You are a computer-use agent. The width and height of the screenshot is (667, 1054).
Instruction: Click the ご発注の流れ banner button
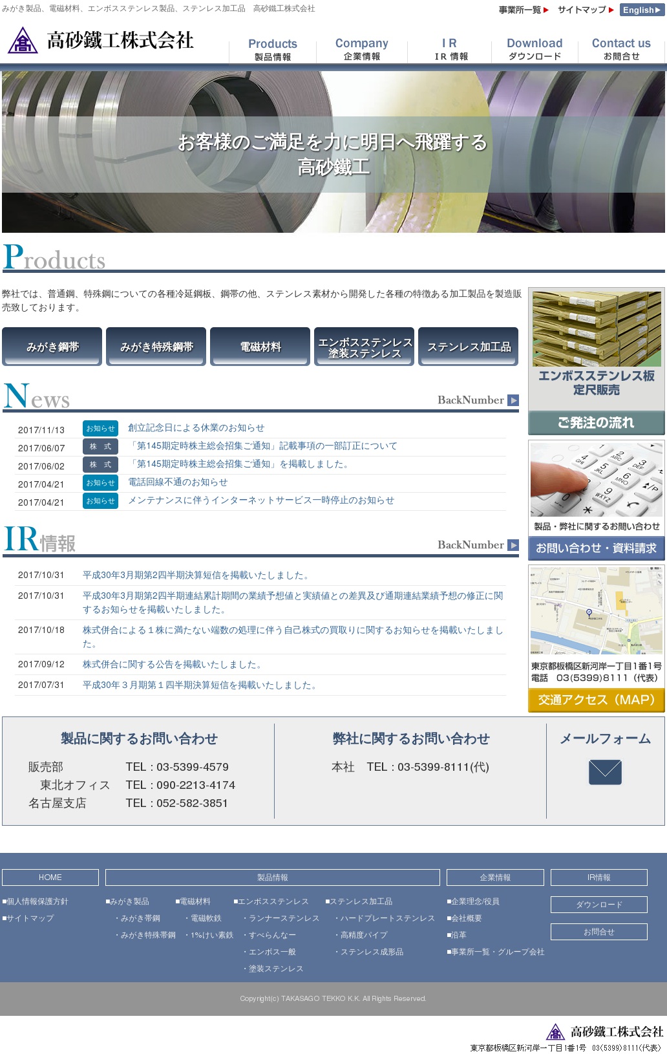tap(596, 423)
